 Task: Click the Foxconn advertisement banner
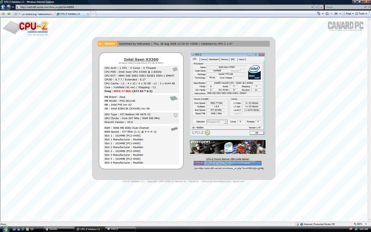[227, 147]
